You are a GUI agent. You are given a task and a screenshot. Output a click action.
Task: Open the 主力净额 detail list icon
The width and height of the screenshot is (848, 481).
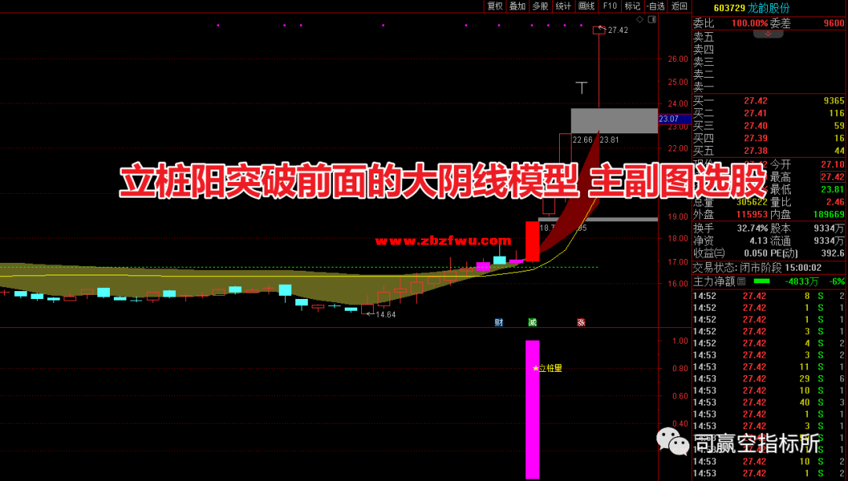741,281
